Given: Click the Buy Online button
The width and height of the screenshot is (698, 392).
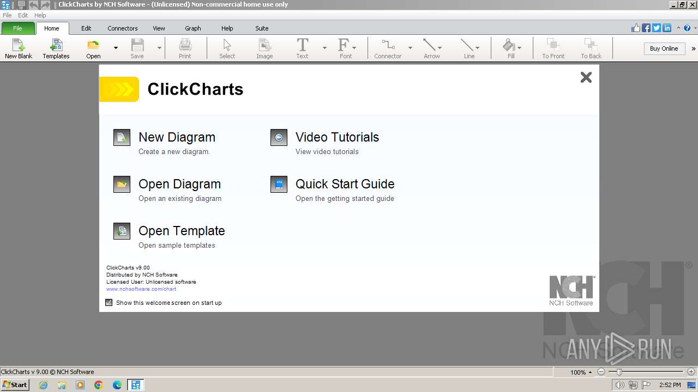Looking at the screenshot, I should pos(664,48).
